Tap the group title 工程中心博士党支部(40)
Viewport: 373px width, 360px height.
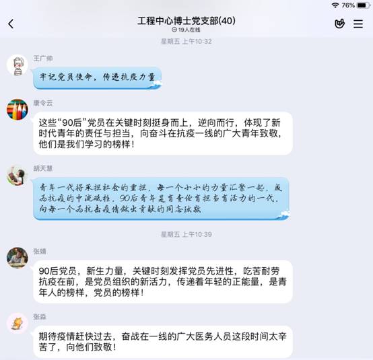[x=186, y=21]
